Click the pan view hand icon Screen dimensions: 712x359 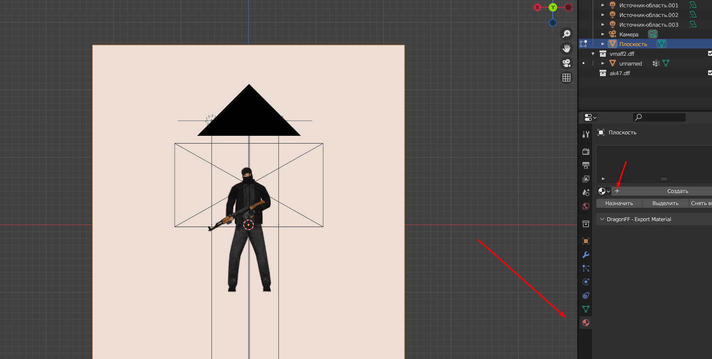tap(566, 49)
